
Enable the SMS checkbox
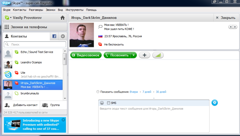click(x=109, y=103)
